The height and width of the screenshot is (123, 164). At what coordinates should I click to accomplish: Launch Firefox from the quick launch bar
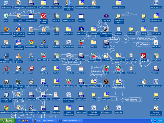(x=27, y=121)
